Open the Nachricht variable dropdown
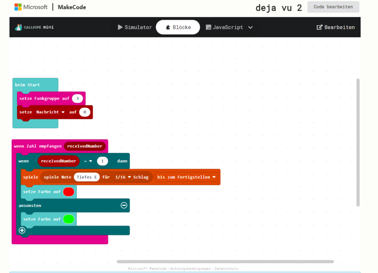The height and width of the screenshot is (273, 378). click(50, 112)
